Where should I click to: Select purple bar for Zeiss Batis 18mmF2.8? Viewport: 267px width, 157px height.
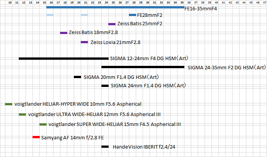63,33
